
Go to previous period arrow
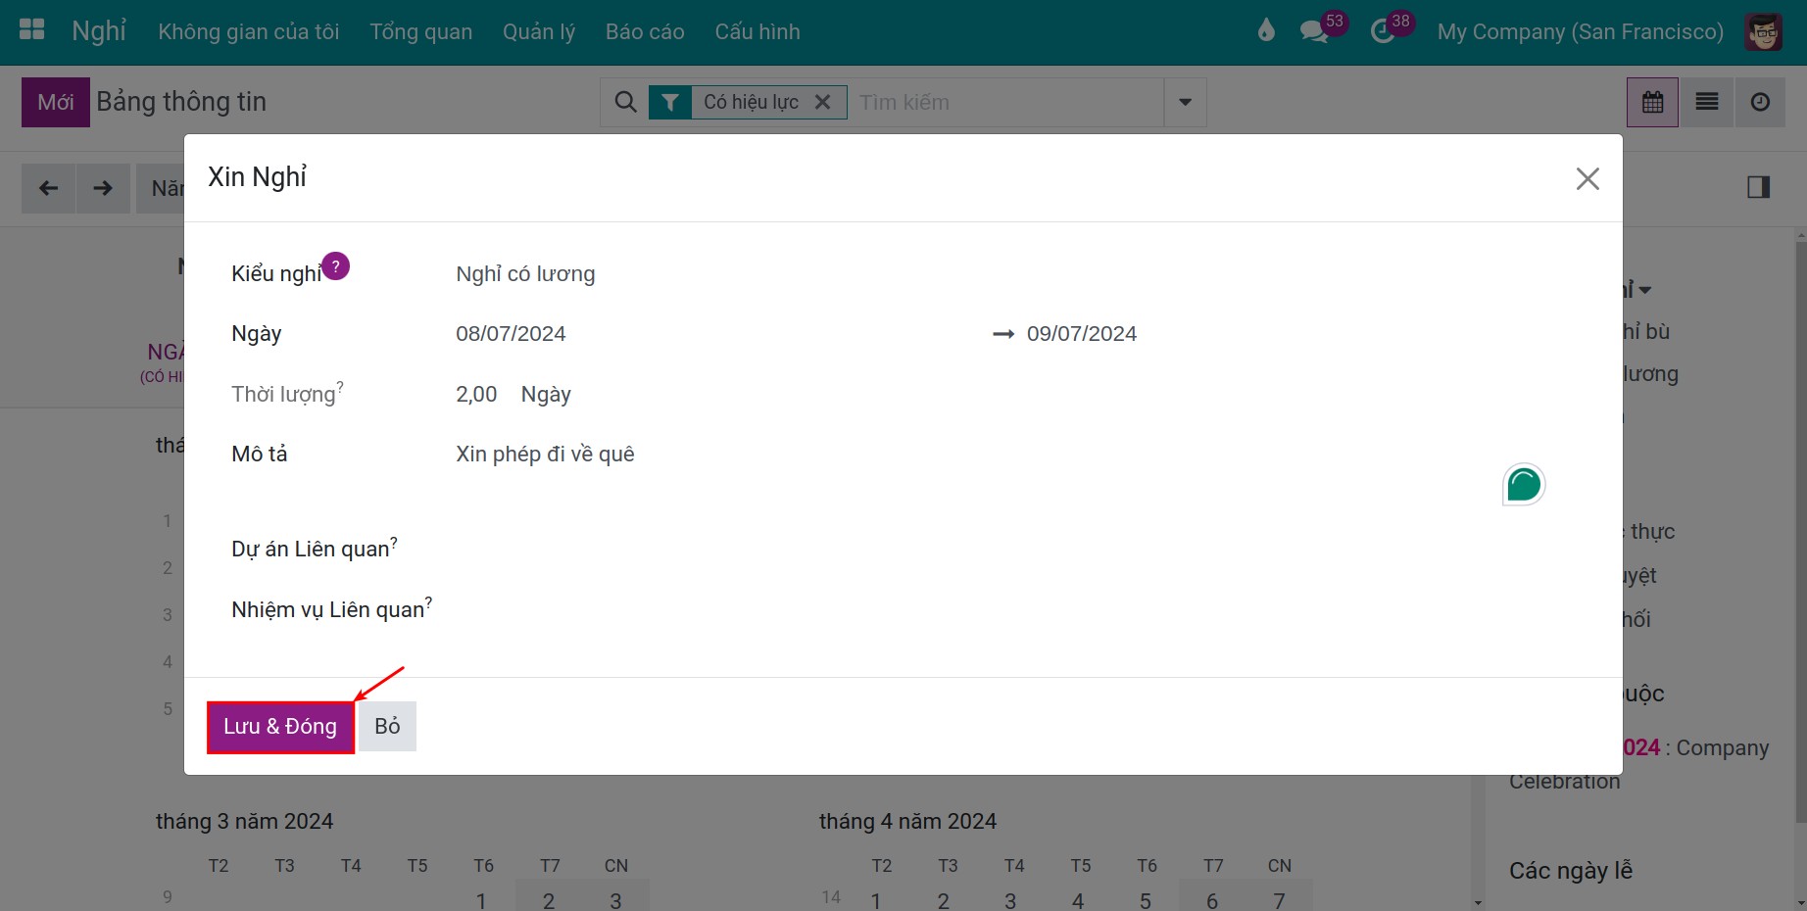point(48,188)
